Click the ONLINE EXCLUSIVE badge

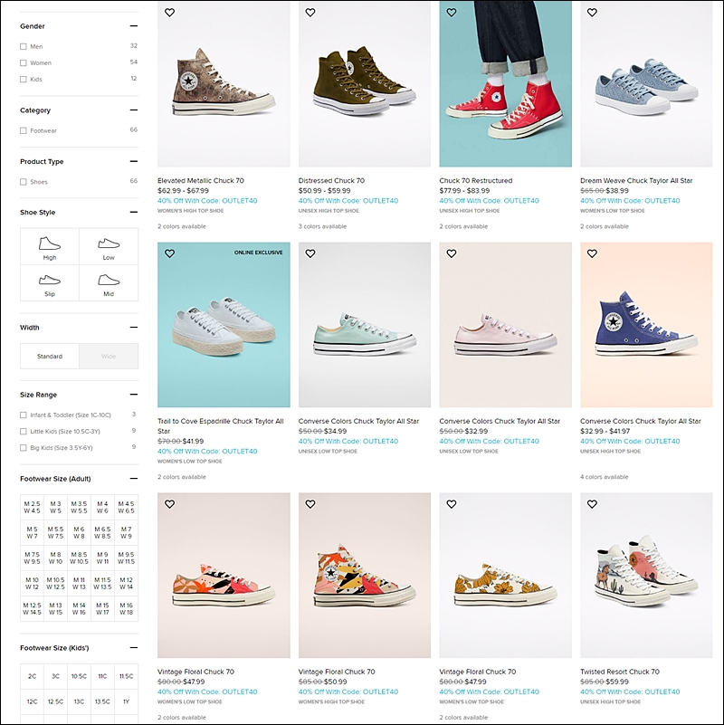pos(259,253)
